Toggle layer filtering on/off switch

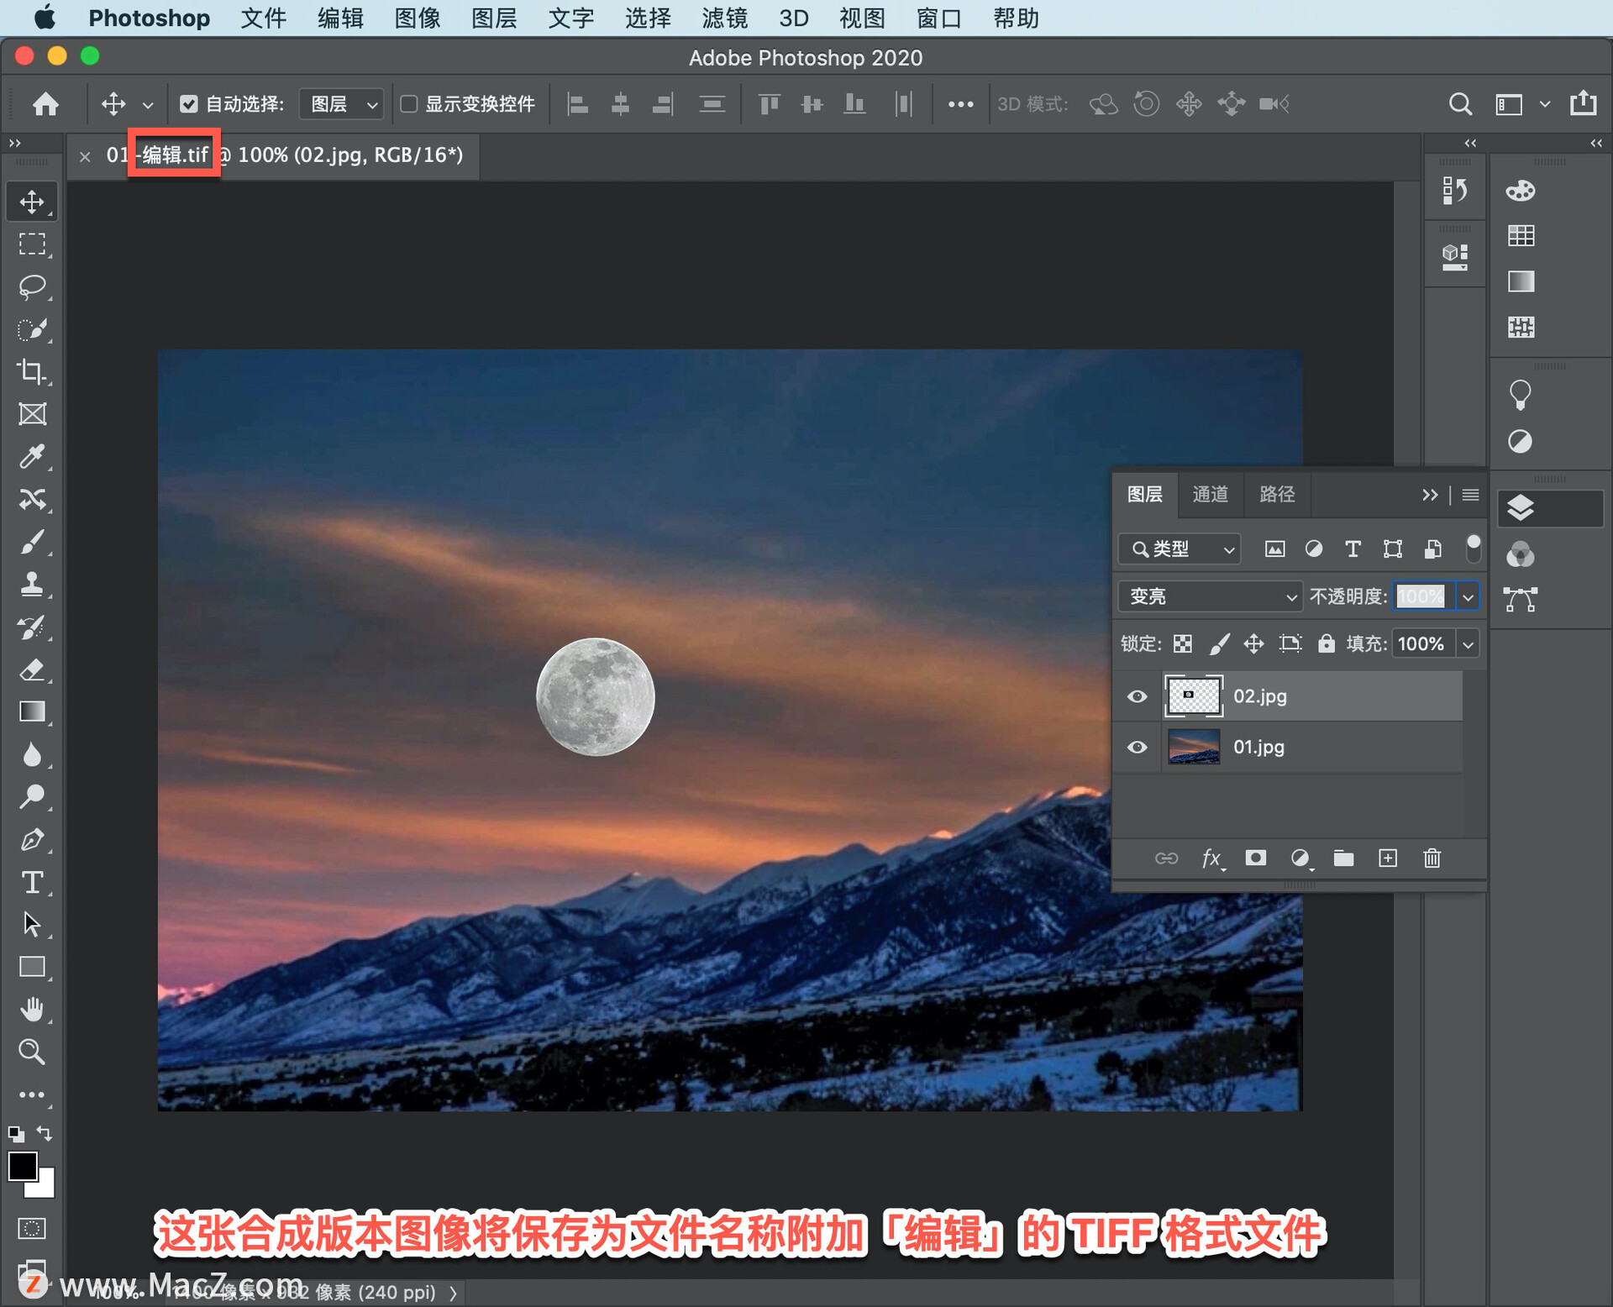(1473, 549)
